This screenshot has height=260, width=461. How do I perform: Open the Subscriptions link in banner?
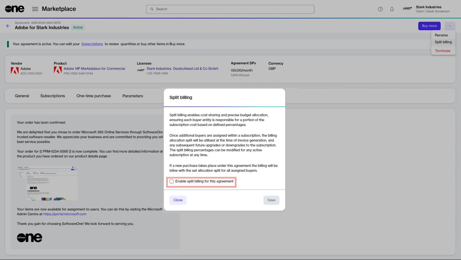(x=92, y=44)
